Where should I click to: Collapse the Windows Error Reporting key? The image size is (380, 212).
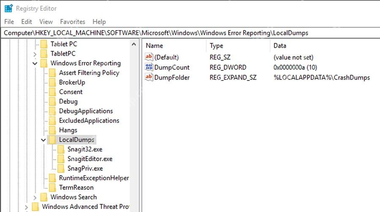pos(35,63)
